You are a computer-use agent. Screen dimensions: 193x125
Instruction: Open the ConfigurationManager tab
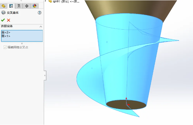point(19,6)
